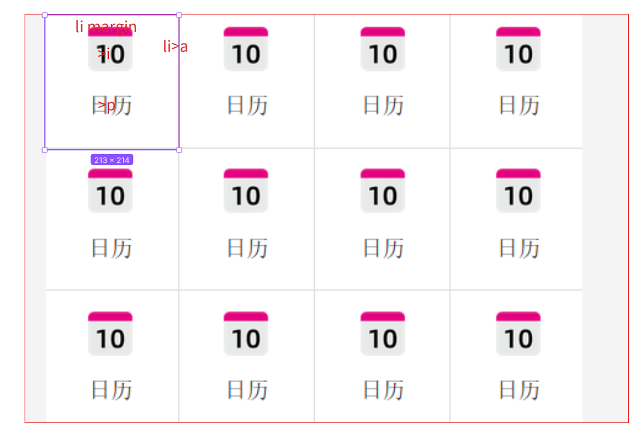Click the calendar icon in first row, third column
Screen dimensions: 642x430
pos(382,49)
